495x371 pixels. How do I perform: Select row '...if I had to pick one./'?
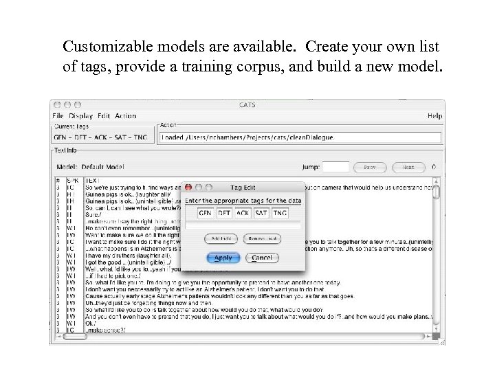coord(113,276)
